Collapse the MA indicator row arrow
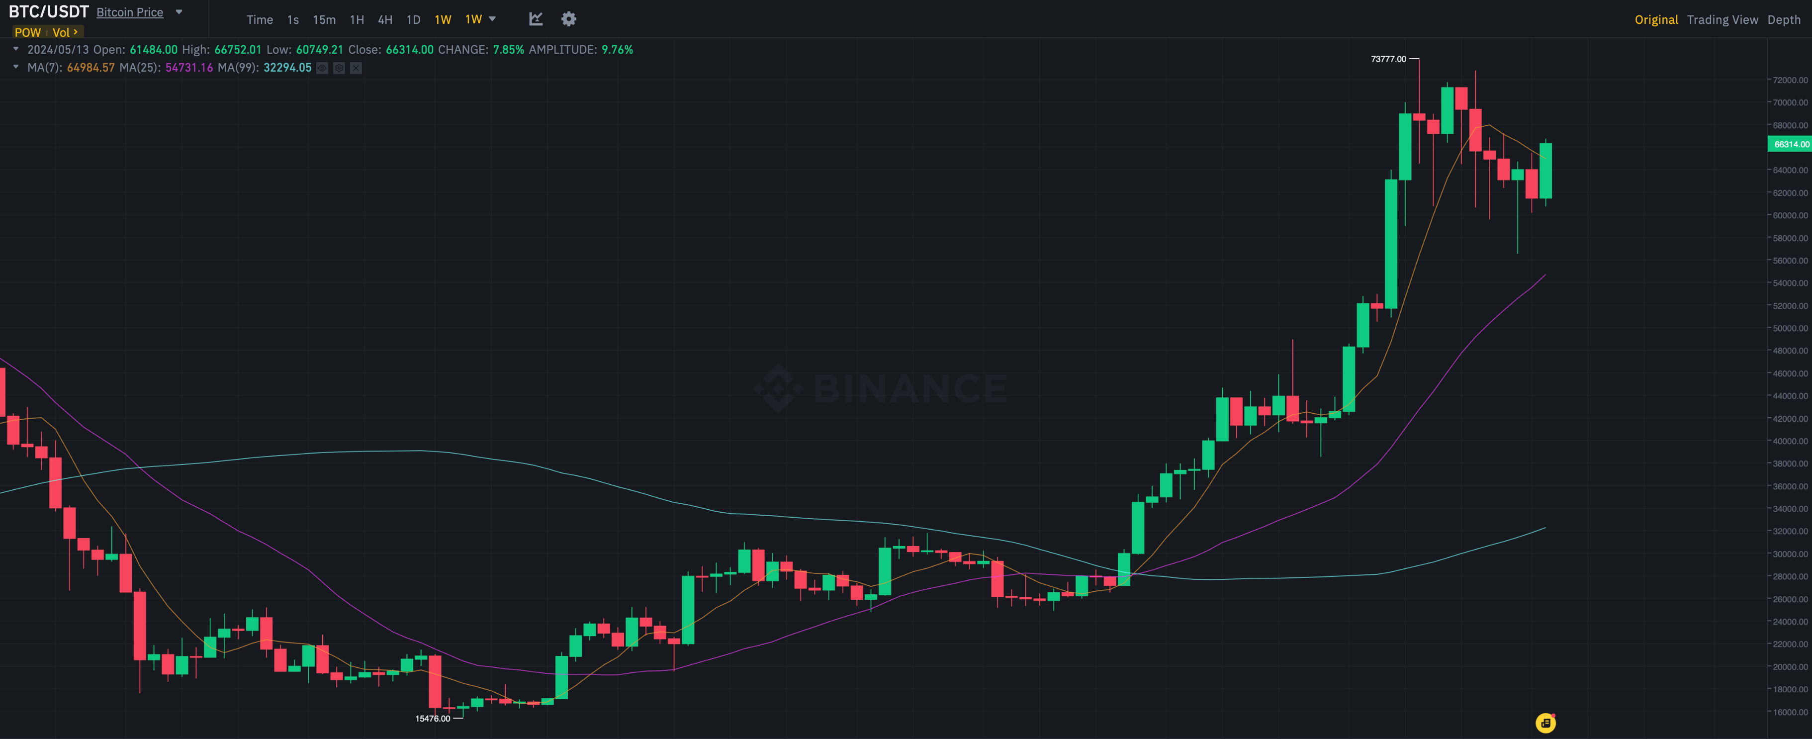 [15, 67]
